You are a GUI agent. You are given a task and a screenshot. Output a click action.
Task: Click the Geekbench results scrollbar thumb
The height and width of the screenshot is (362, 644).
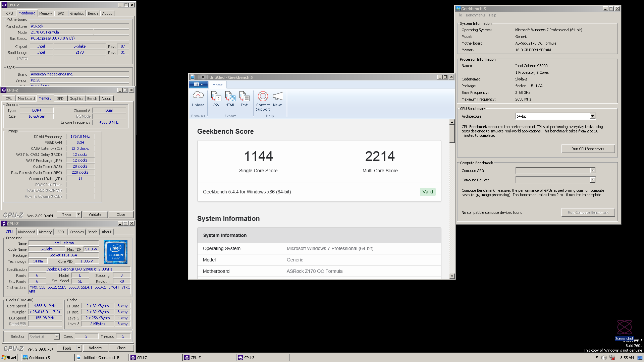(452, 133)
